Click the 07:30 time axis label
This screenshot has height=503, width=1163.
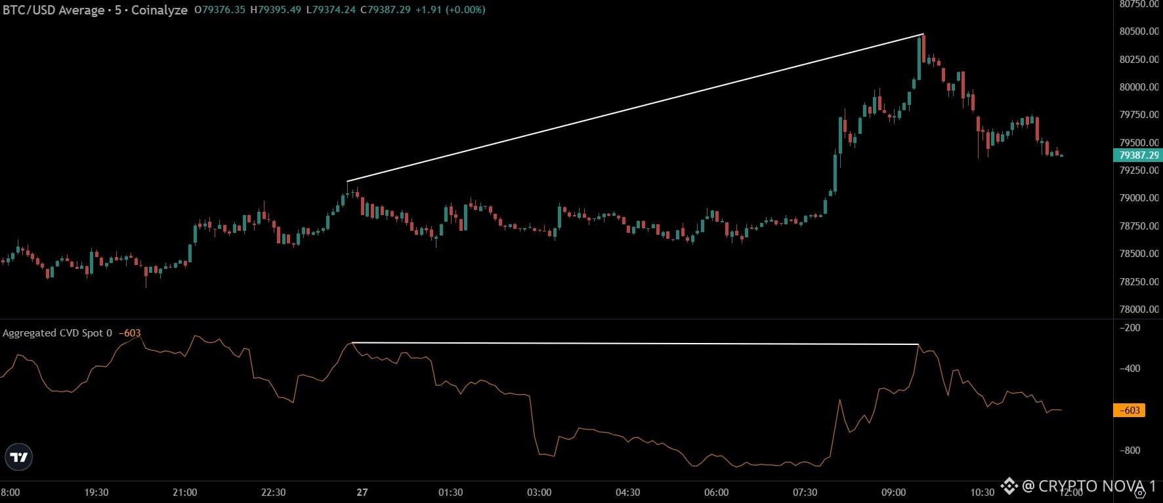pyautogui.click(x=805, y=493)
